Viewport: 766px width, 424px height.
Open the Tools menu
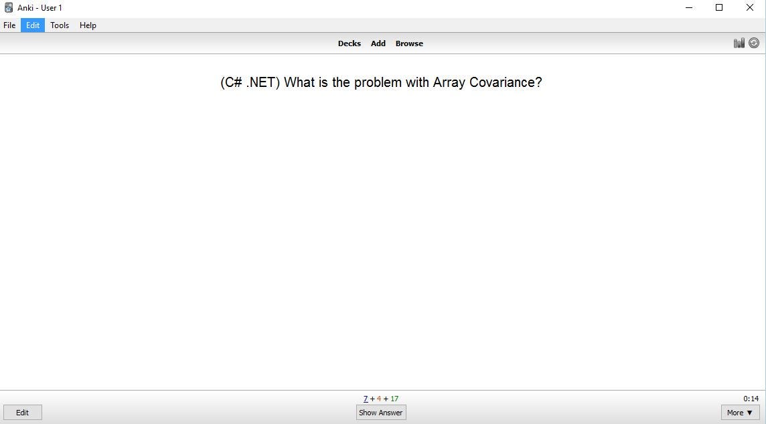[x=59, y=25]
